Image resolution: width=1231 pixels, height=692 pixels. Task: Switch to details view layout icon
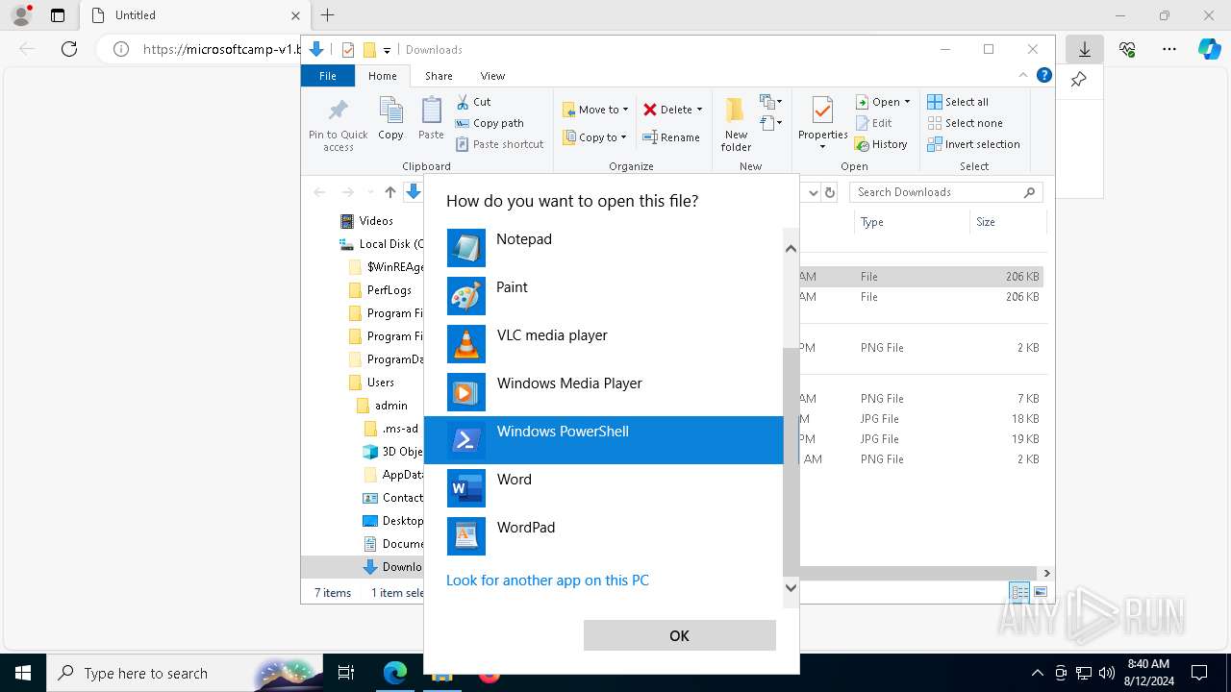tap(1019, 593)
